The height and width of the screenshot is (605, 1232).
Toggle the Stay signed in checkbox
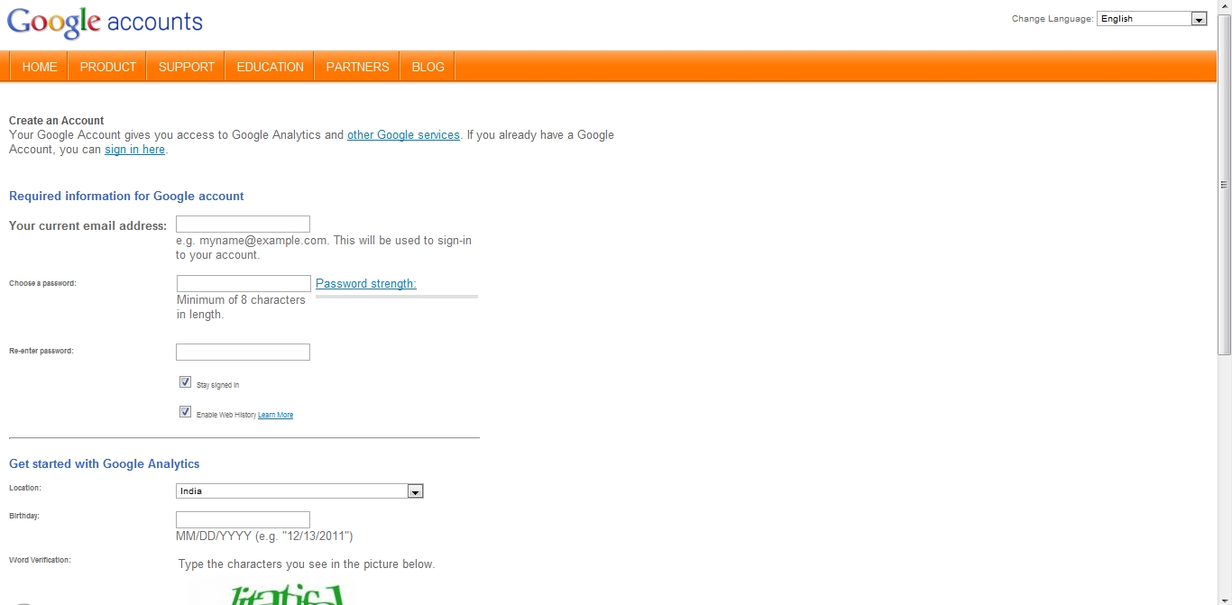[x=186, y=382]
